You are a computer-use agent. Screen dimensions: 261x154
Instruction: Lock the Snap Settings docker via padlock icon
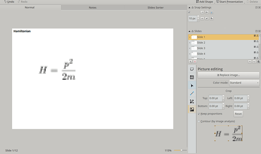tap(193, 8)
